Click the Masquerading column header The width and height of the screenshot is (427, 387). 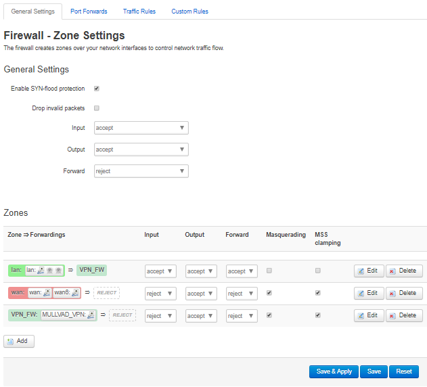[286, 235]
